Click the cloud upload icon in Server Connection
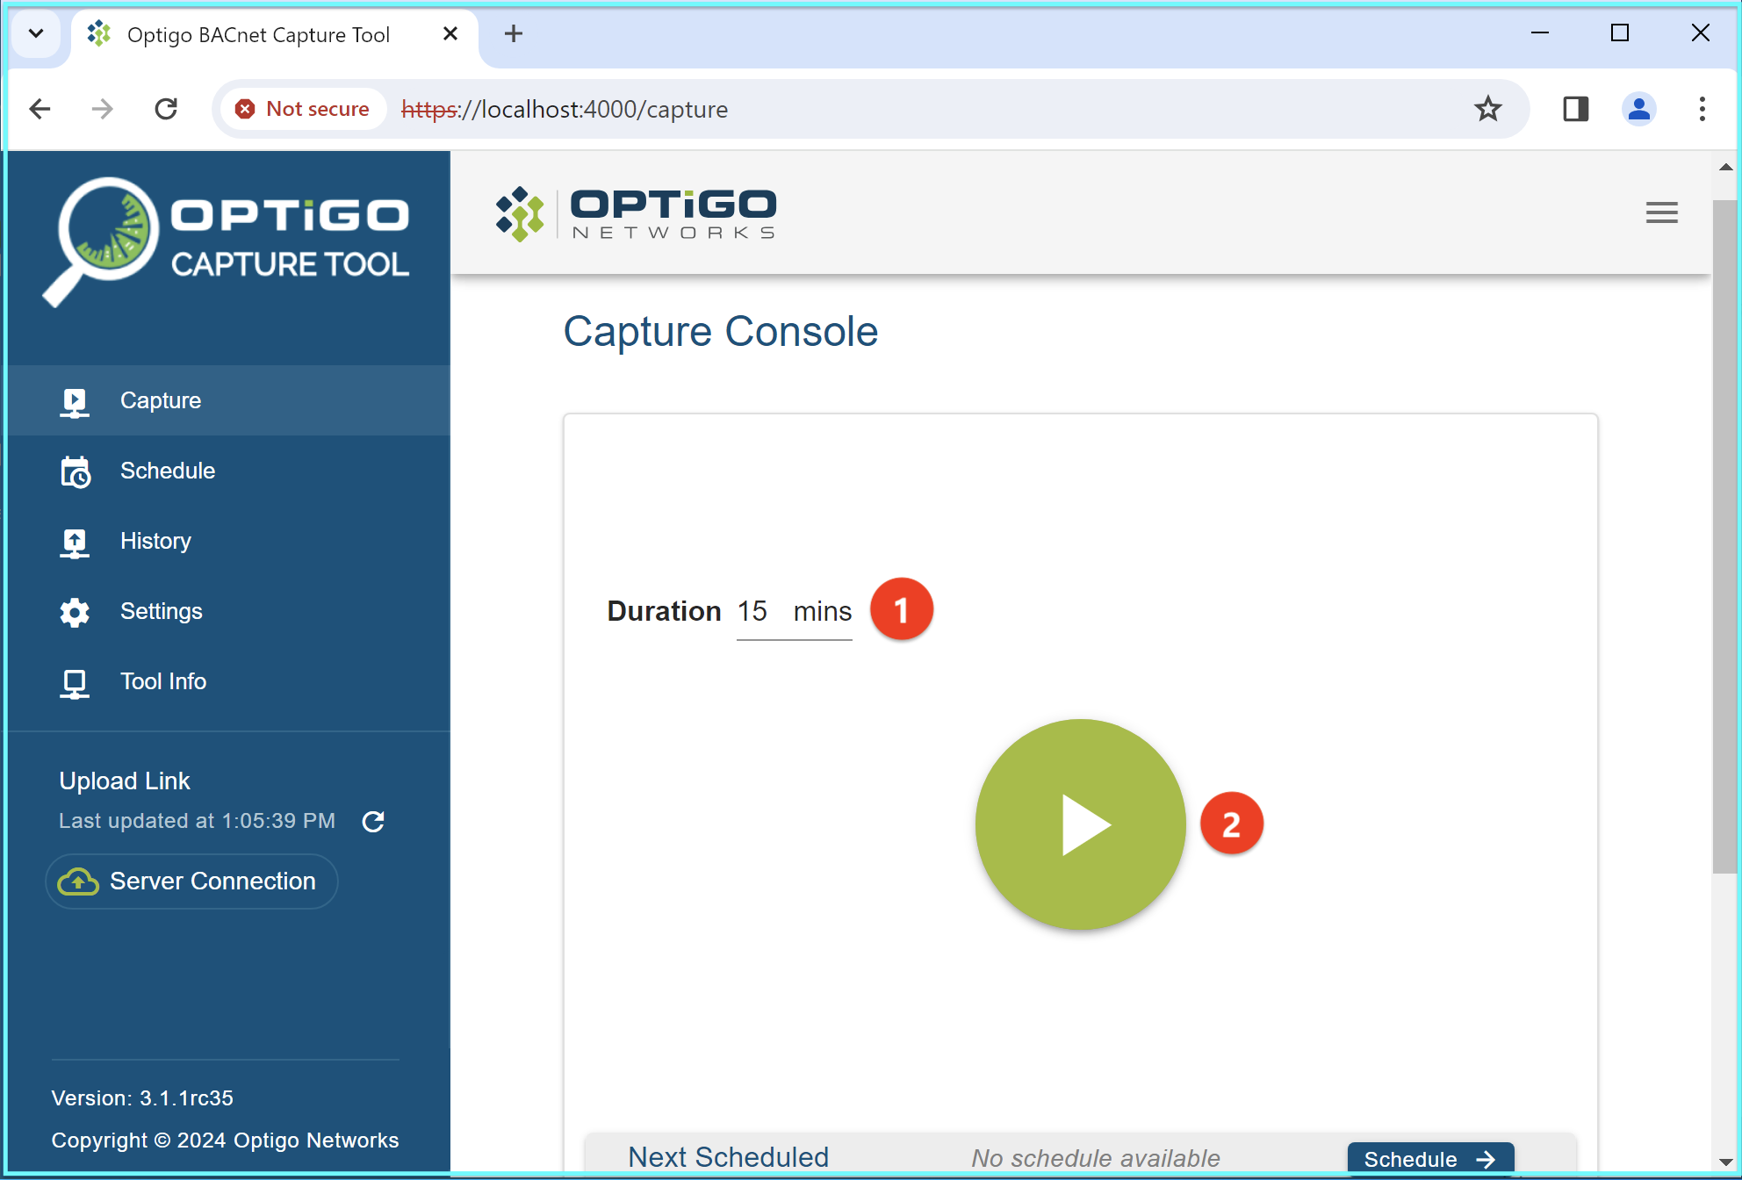The height and width of the screenshot is (1180, 1742). (78, 881)
